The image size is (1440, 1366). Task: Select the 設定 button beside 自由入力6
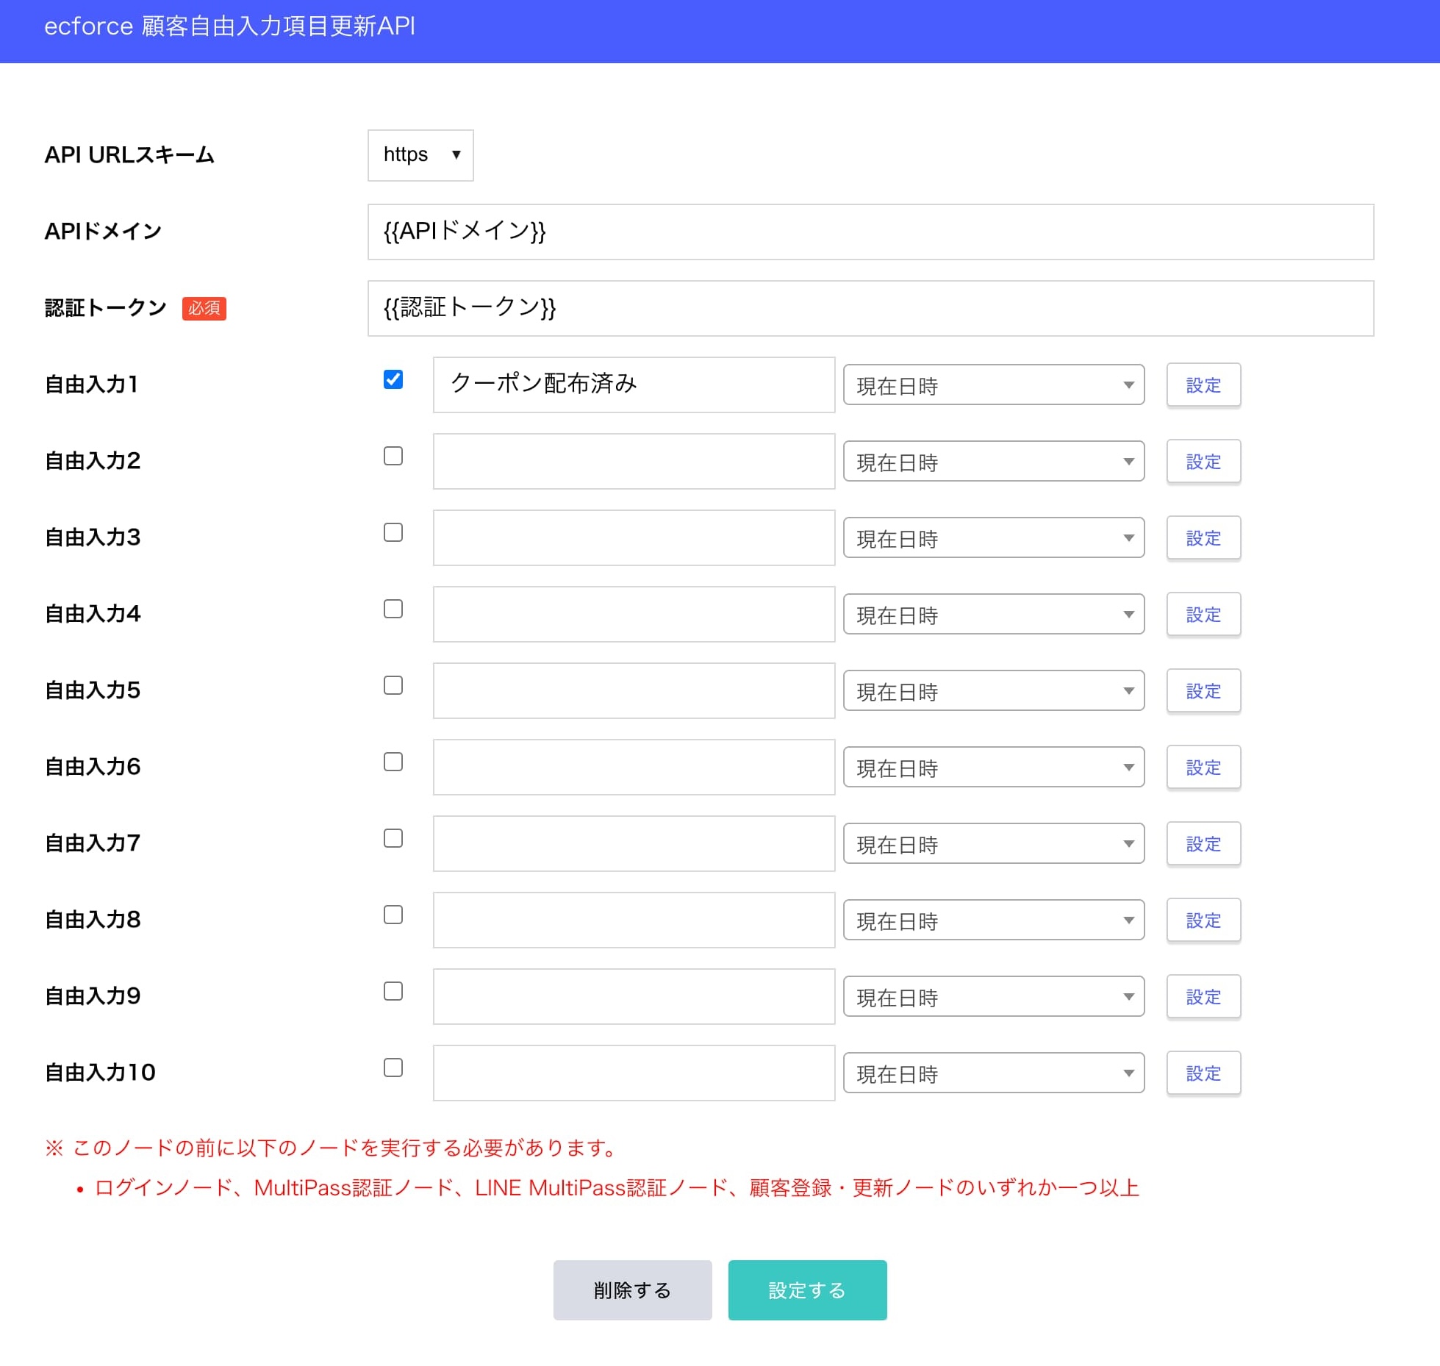tap(1203, 767)
